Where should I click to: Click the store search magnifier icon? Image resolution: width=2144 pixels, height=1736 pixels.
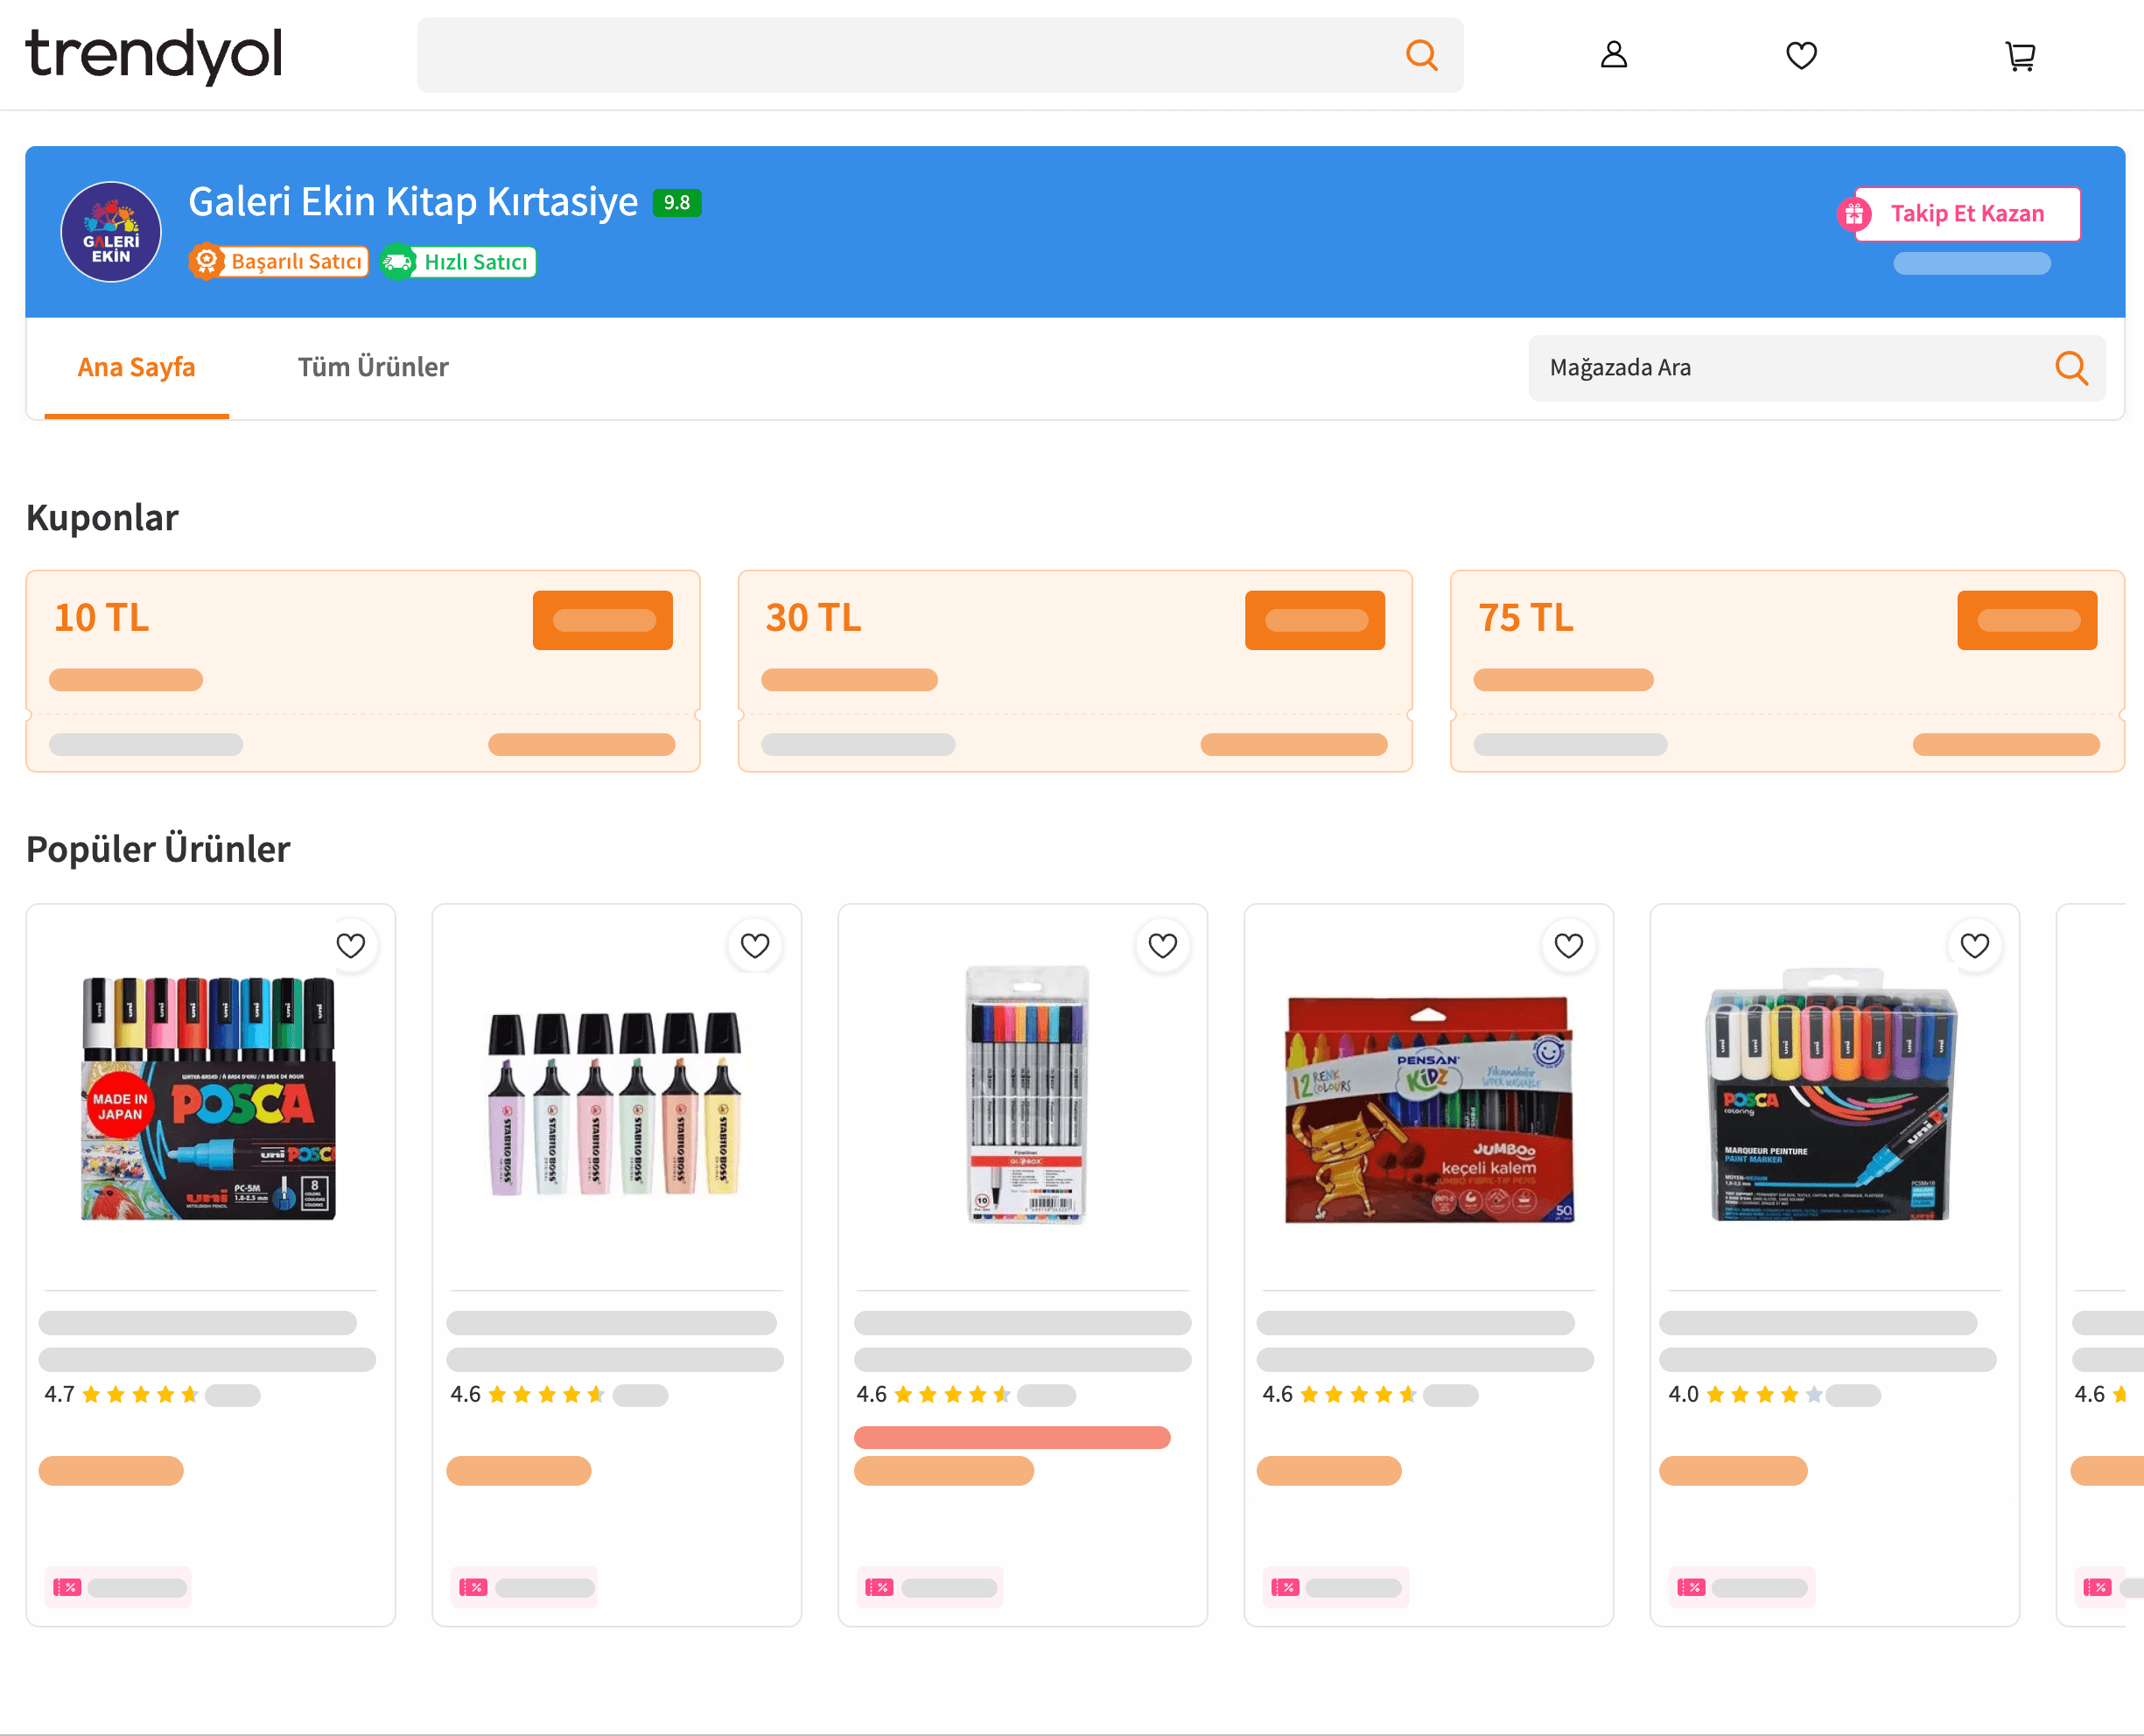pyautogui.click(x=2071, y=368)
